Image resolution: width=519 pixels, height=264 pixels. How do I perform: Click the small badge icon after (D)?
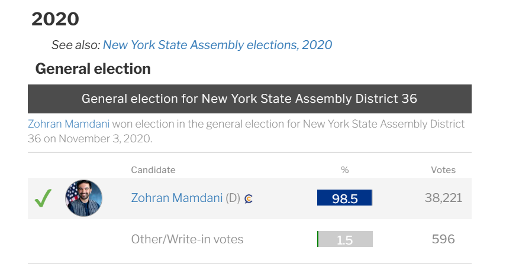[x=249, y=199]
